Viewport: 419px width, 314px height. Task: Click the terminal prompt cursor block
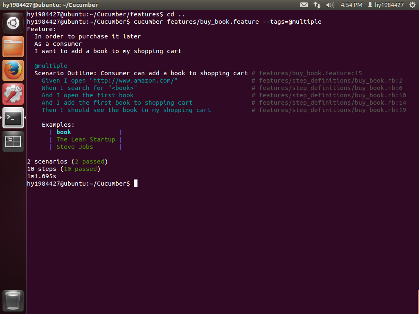135,184
